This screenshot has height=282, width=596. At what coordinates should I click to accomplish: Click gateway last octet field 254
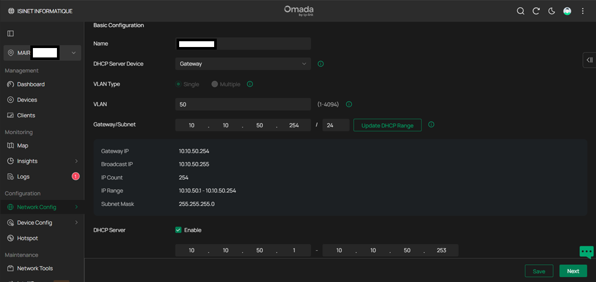pos(294,125)
